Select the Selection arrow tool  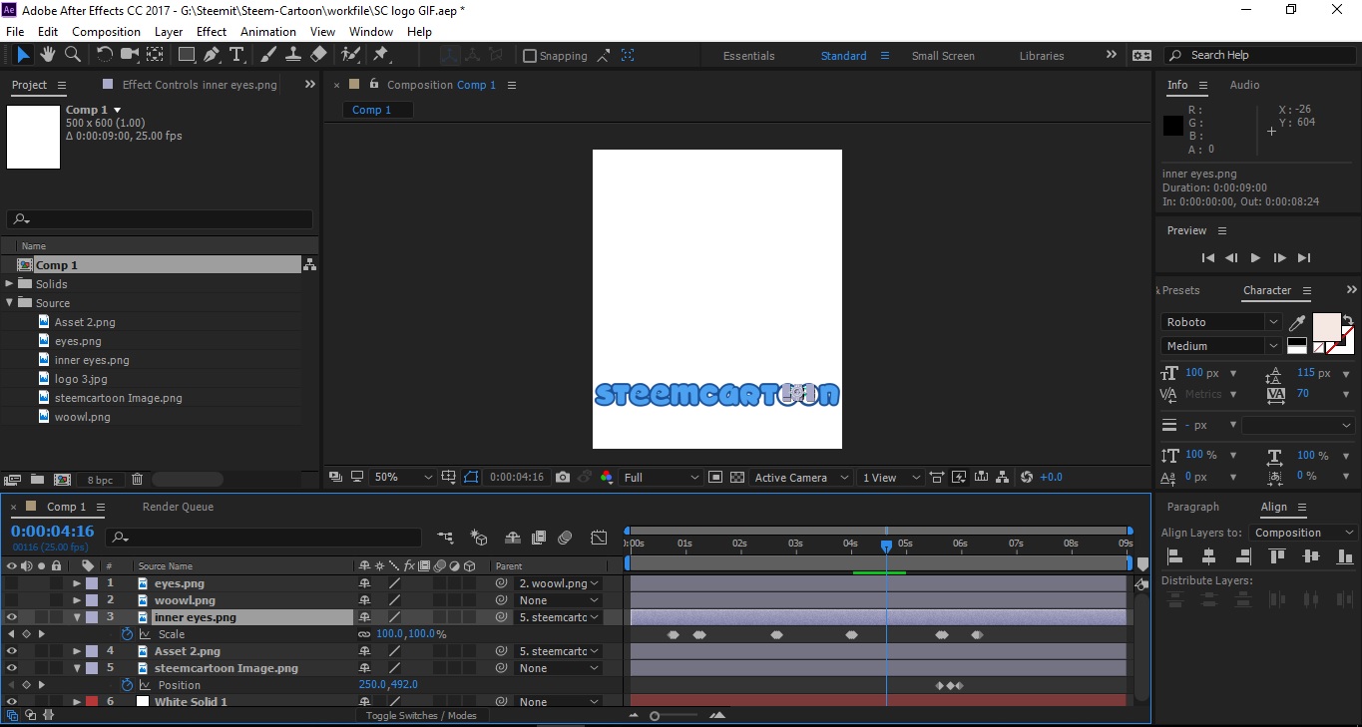point(23,55)
